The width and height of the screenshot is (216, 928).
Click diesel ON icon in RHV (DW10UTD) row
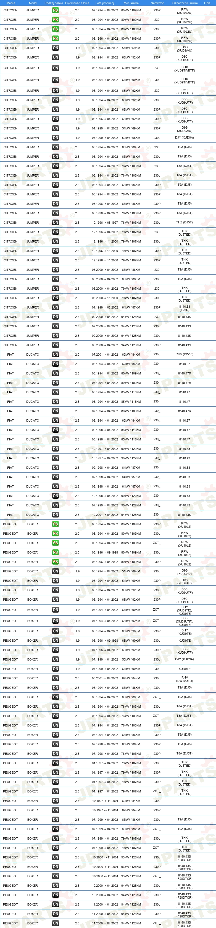[x=55, y=678]
